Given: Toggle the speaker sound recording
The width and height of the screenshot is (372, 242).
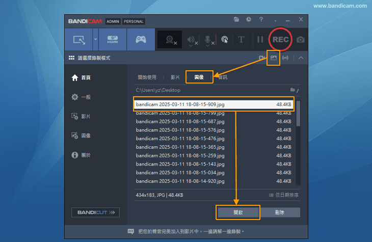Looking at the screenshot, I should 192,40.
